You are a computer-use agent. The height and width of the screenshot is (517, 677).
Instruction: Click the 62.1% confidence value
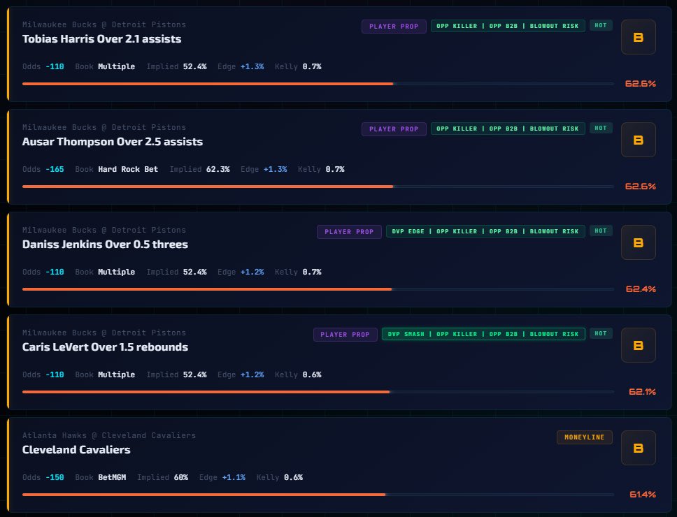[x=642, y=391]
